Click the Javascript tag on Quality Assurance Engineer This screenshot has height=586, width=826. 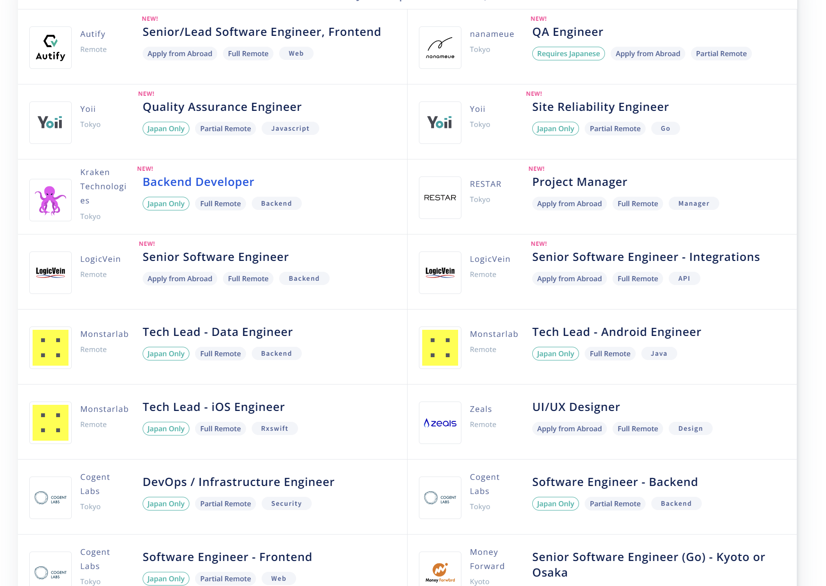[x=290, y=129]
